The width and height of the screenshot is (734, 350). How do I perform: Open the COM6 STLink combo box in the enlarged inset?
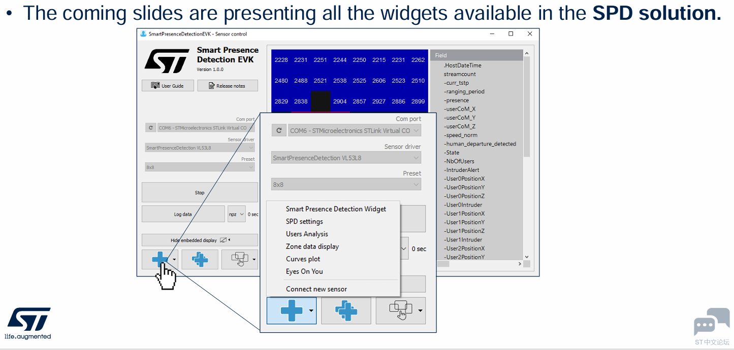pyautogui.click(x=355, y=130)
